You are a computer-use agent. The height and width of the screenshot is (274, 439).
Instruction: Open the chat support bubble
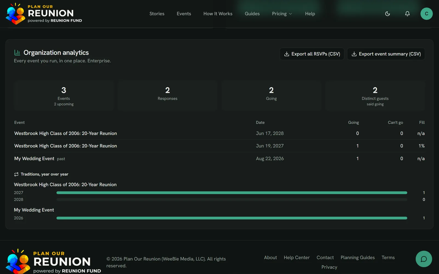424,259
